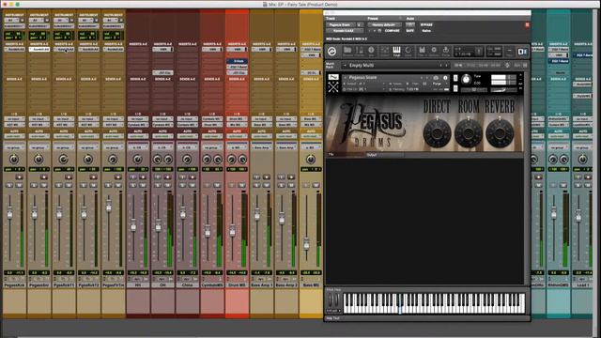Click the SAFE button in plug-in header
This screenshot has width=601, height=338.
click(410, 31)
